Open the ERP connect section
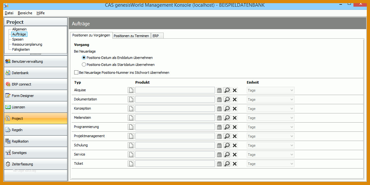This screenshot has height=185, width=370. click(36, 84)
